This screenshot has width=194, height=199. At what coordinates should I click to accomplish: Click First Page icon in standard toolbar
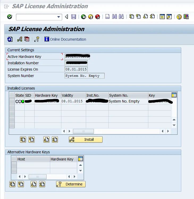pos(131,17)
